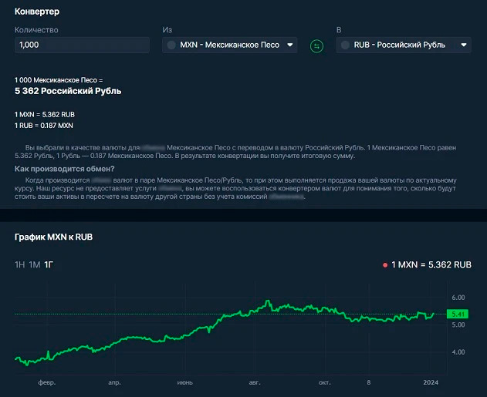Screen dimensions: 487x397
Task: Click the arrow of the 'В' currency selector
Action: [463, 45]
